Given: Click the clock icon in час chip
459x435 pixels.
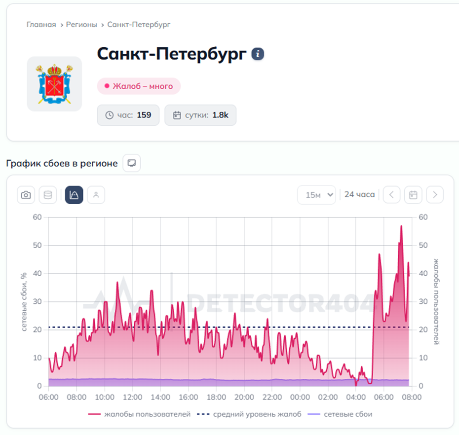Looking at the screenshot, I should point(109,115).
